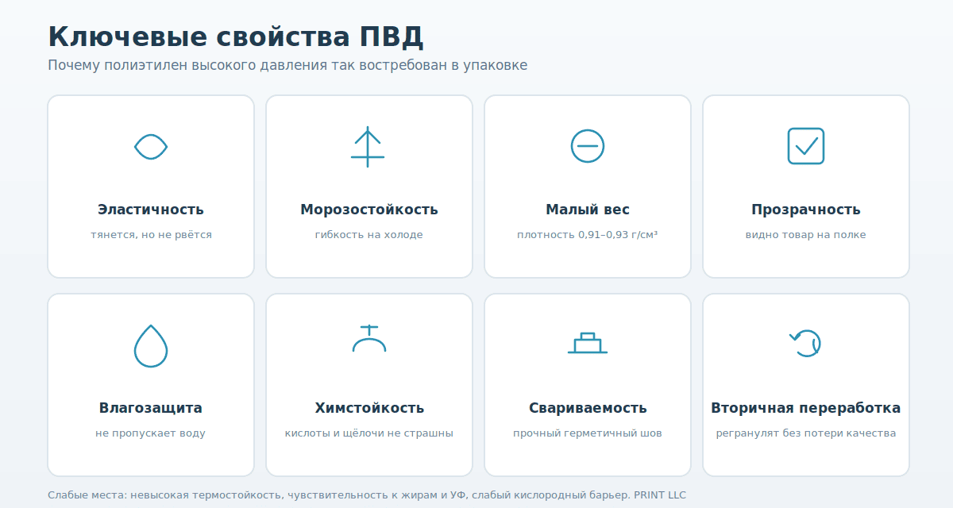
Task: Click the welding press icon above Свариваемость
Action: pos(588,343)
